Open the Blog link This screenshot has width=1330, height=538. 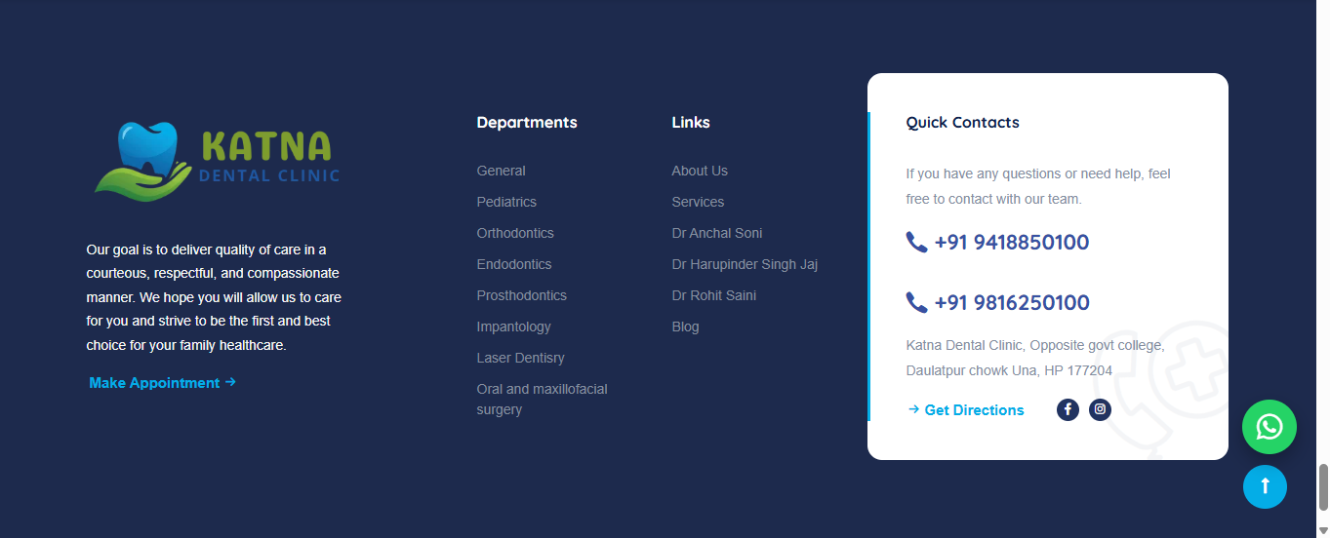[x=685, y=327]
